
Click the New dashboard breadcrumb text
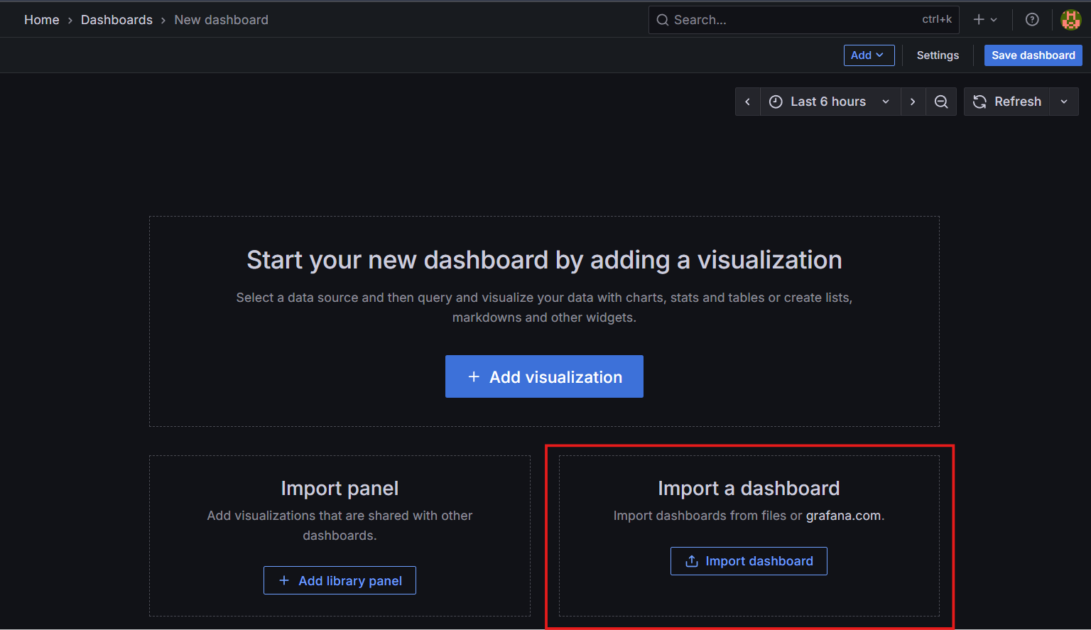[x=221, y=20]
